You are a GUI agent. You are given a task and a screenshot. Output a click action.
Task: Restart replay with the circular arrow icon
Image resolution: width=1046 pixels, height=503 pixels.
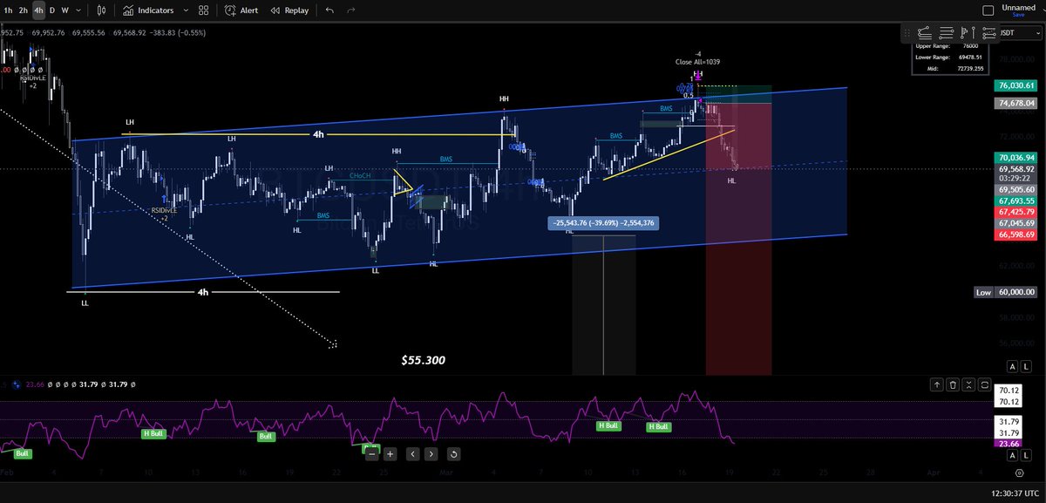click(x=452, y=454)
